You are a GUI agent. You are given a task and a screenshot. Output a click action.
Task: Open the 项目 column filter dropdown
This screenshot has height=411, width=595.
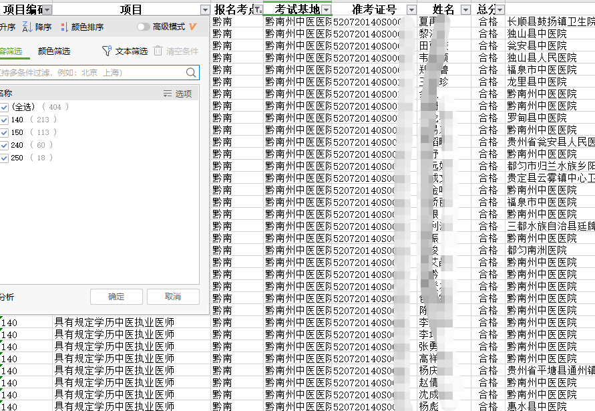point(205,9)
